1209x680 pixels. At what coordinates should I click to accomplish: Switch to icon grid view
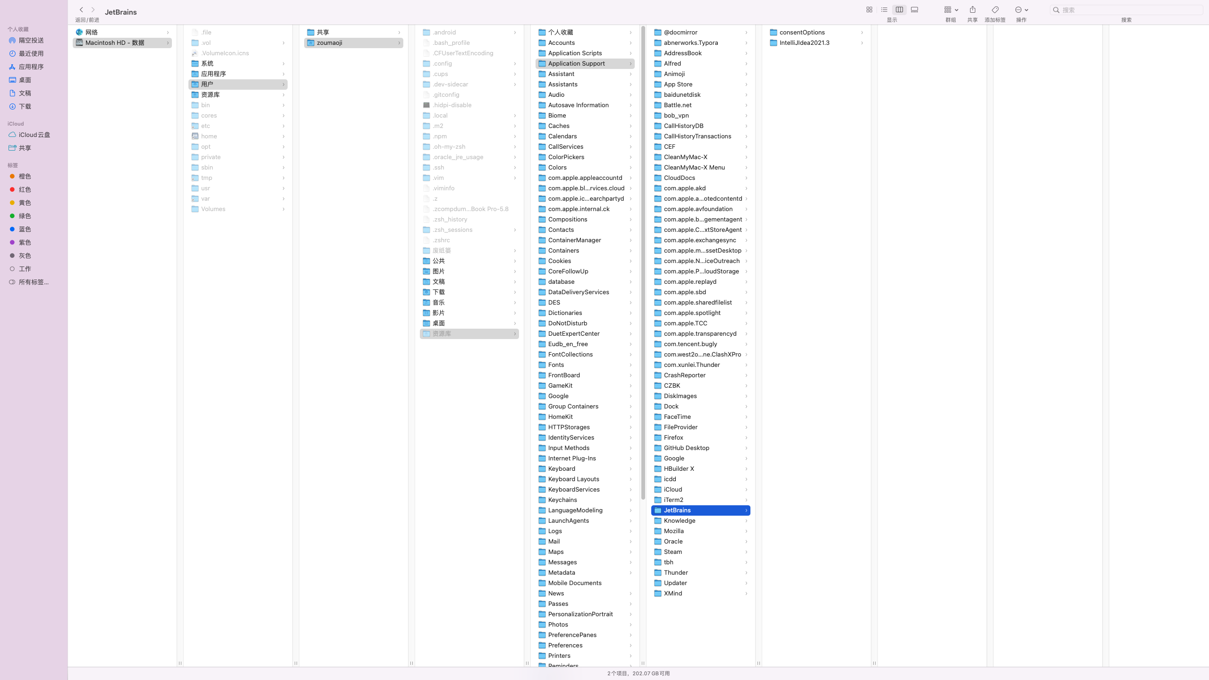869,9
